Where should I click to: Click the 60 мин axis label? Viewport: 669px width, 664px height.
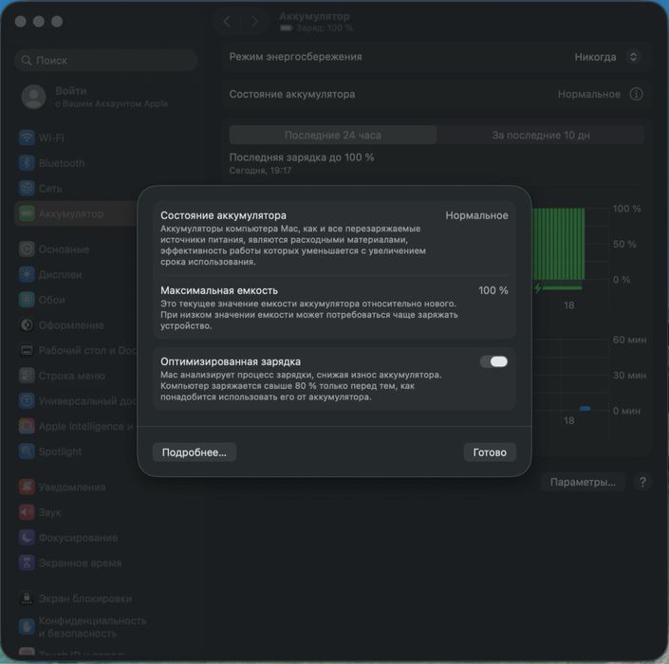coord(629,340)
